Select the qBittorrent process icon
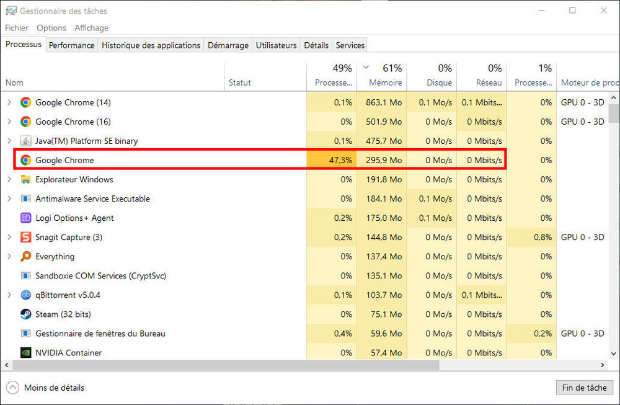Screen dimensions: 620x405 25,295
